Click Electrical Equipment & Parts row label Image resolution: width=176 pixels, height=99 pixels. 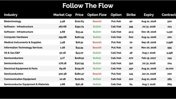click(x=21, y=68)
